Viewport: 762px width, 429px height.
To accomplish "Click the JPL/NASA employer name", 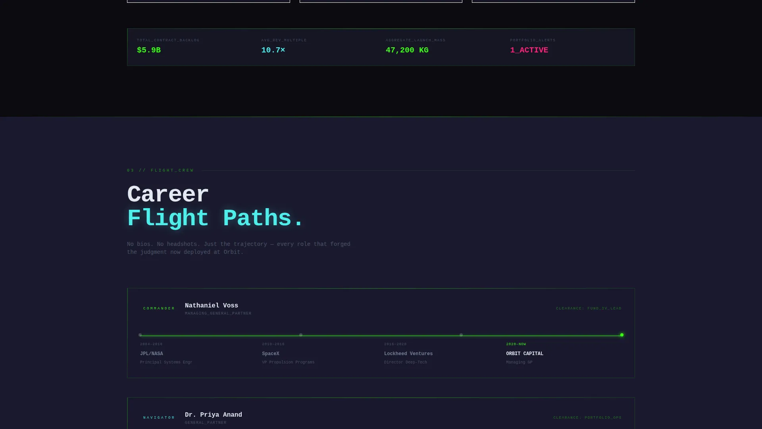I will pyautogui.click(x=152, y=354).
